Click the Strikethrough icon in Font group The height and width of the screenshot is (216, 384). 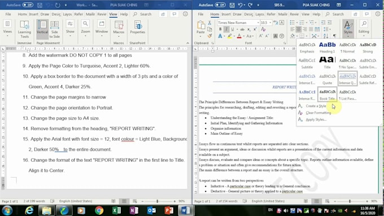tap(242, 29)
